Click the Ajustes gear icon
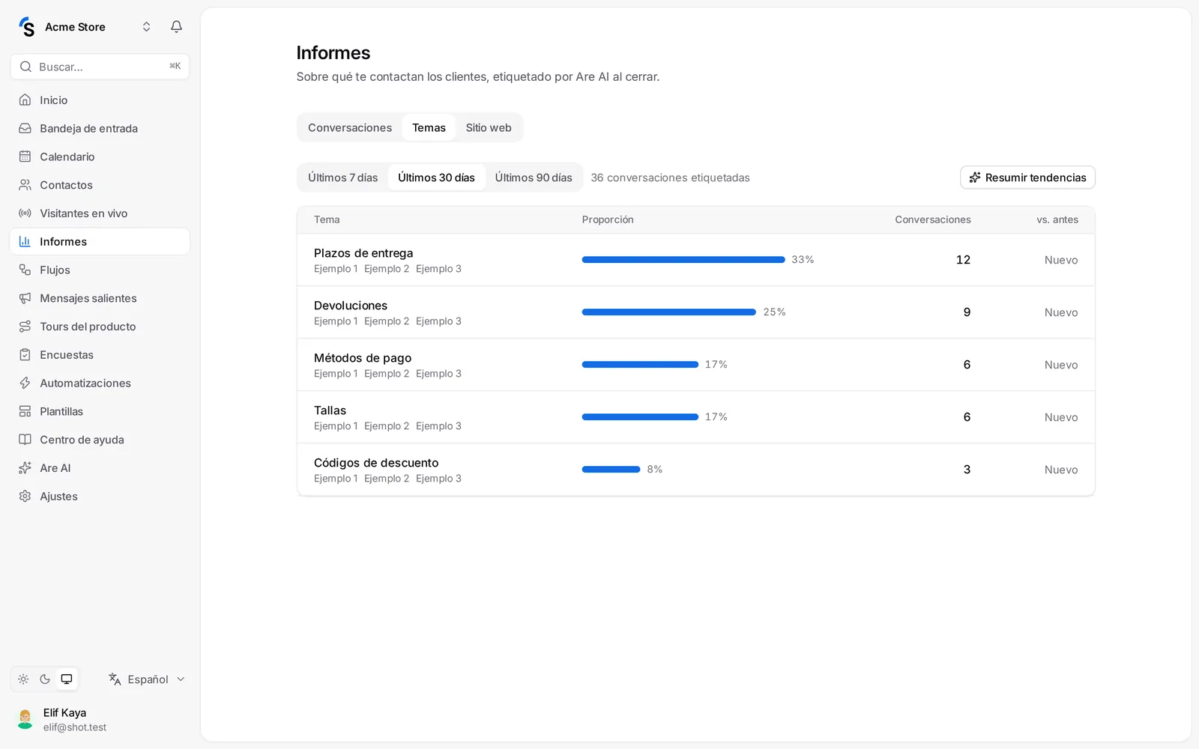Screen dimensions: 1199x749 coord(25,497)
